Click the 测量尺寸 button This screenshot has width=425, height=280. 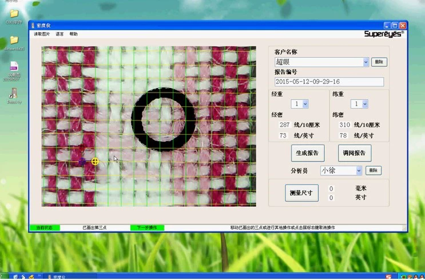301,193
